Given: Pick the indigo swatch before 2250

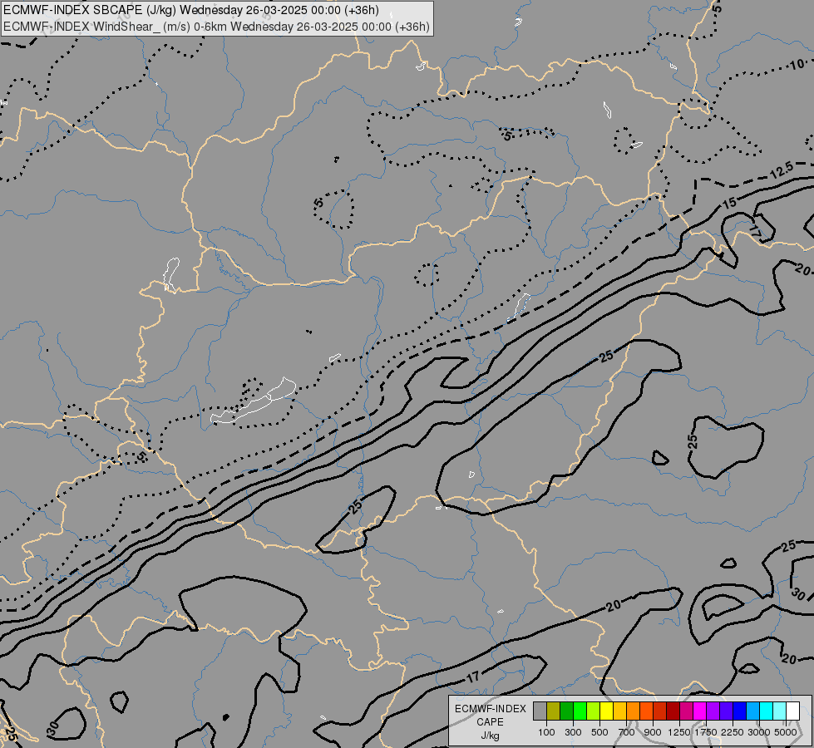Looking at the screenshot, I should [727, 711].
